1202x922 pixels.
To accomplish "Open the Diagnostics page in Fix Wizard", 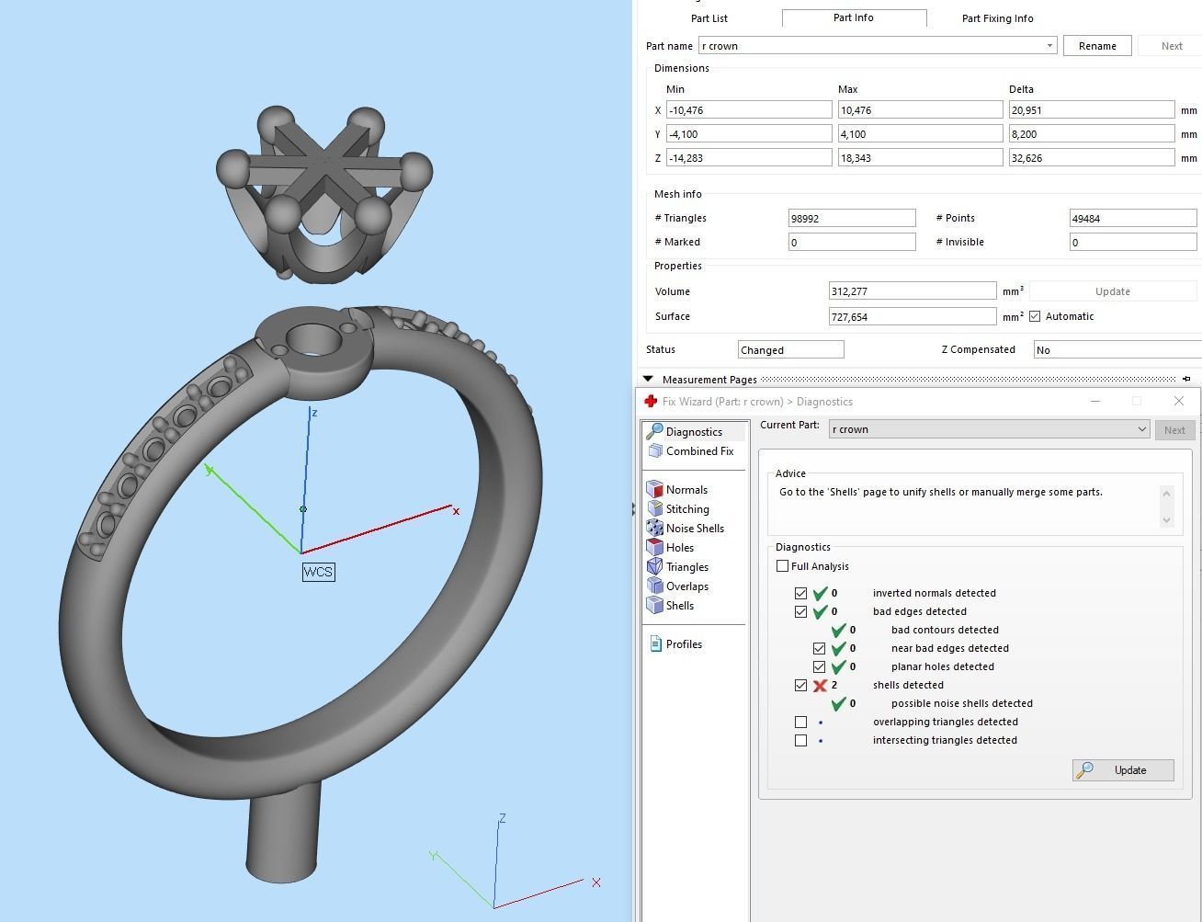I will [x=694, y=432].
